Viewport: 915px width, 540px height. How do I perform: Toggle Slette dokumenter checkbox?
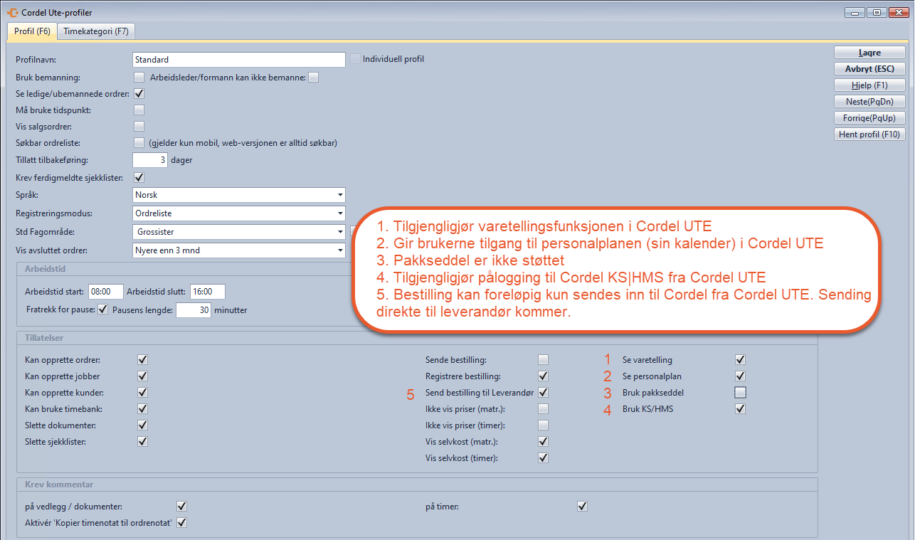(x=142, y=425)
